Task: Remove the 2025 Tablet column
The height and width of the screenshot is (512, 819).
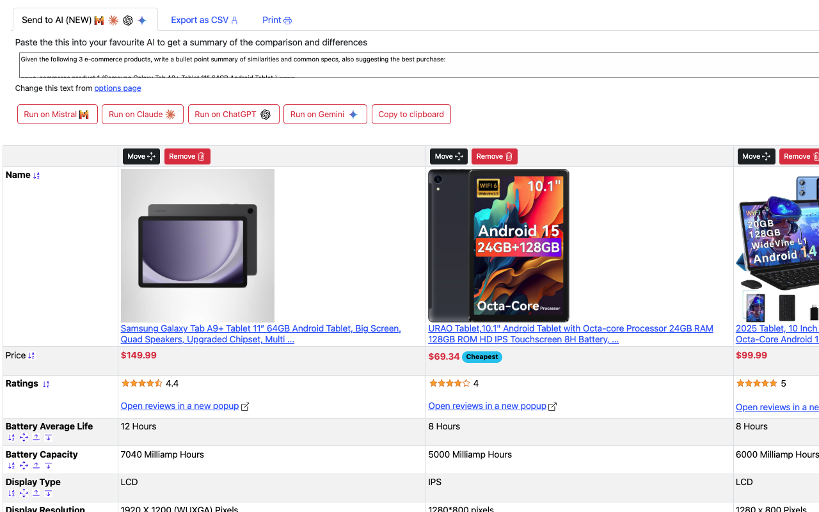Action: tap(799, 156)
